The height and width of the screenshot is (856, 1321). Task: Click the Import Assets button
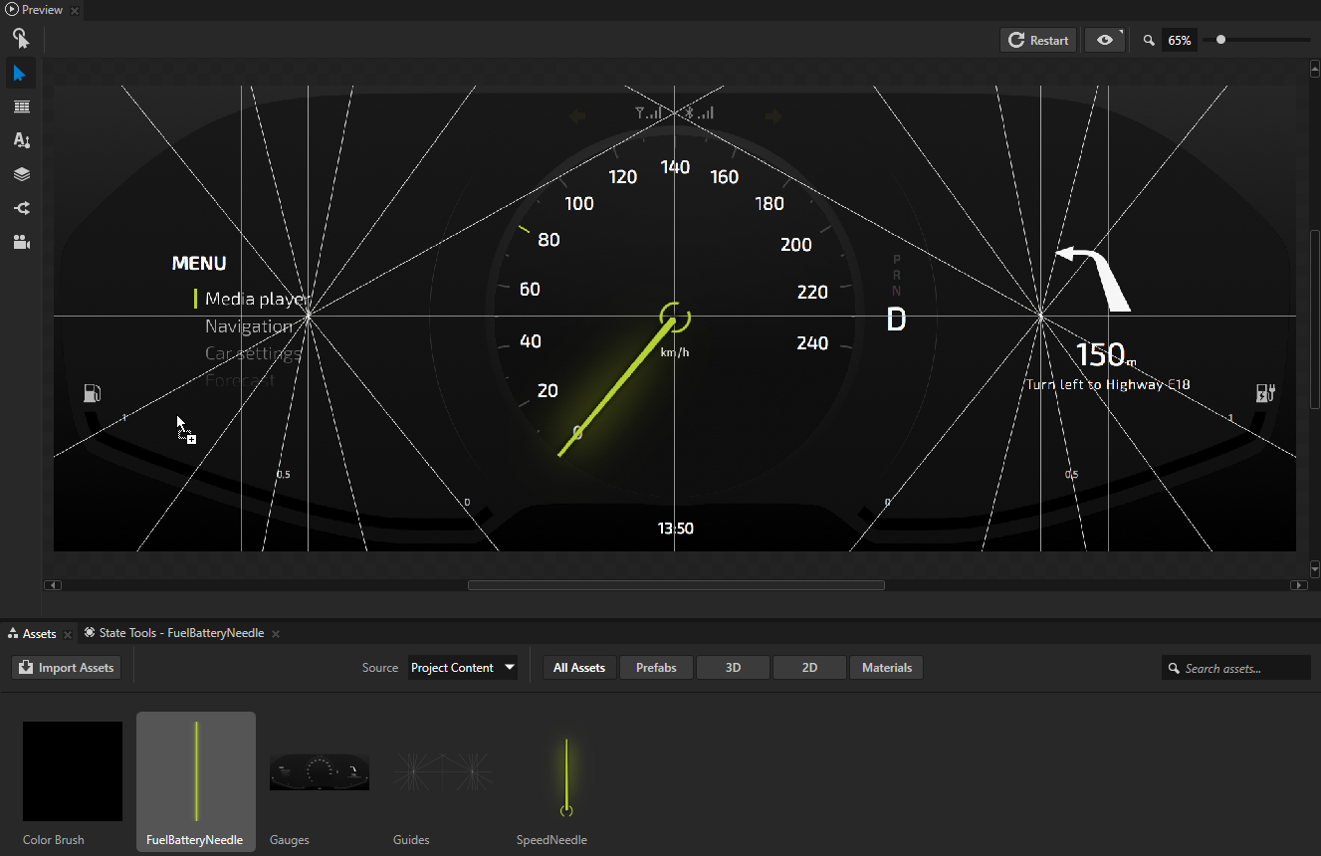point(67,668)
